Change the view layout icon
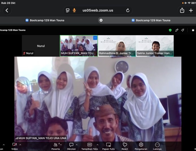Viewport: 196px width, 151px height. pyautogui.click(x=193, y=30)
